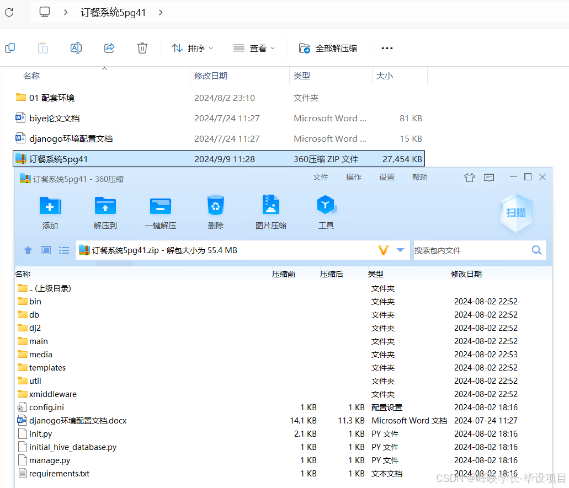Click the up-arrow parent directory icon in 360压缩
Image resolution: width=569 pixels, height=488 pixels.
pyautogui.click(x=28, y=250)
